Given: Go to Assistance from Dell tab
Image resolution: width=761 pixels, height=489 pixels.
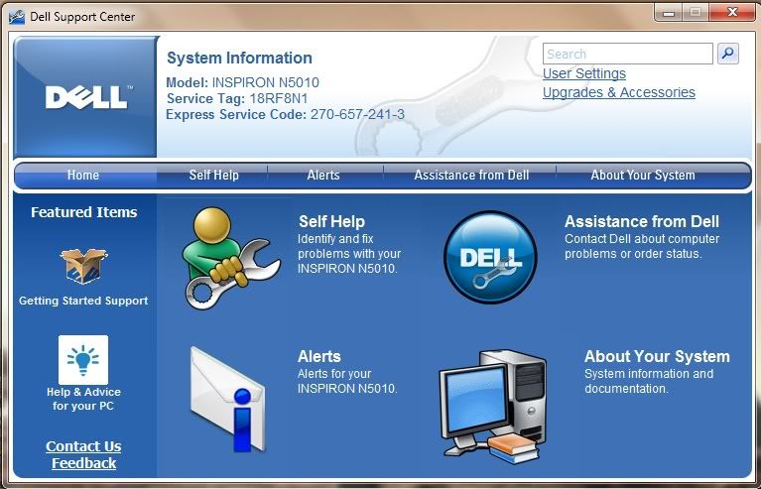Looking at the screenshot, I should [x=471, y=176].
